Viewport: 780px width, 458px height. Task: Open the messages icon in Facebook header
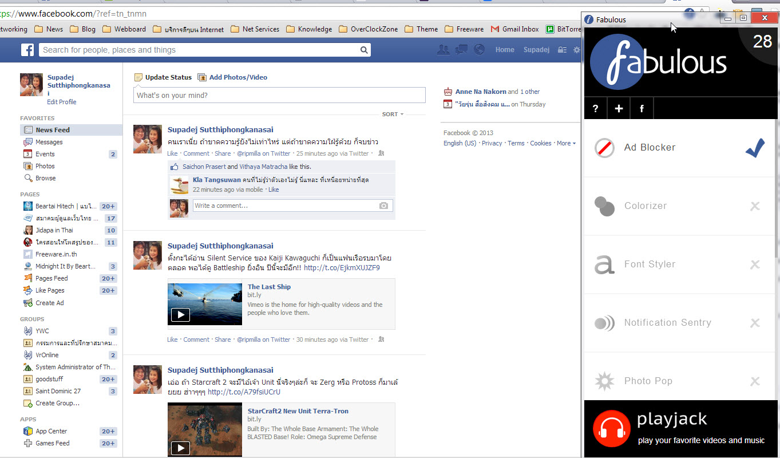(x=461, y=50)
